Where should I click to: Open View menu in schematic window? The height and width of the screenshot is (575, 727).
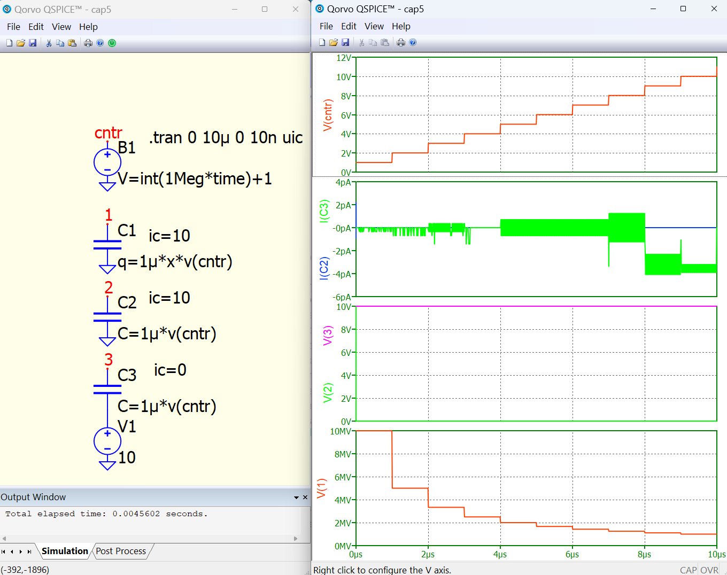[x=61, y=27]
